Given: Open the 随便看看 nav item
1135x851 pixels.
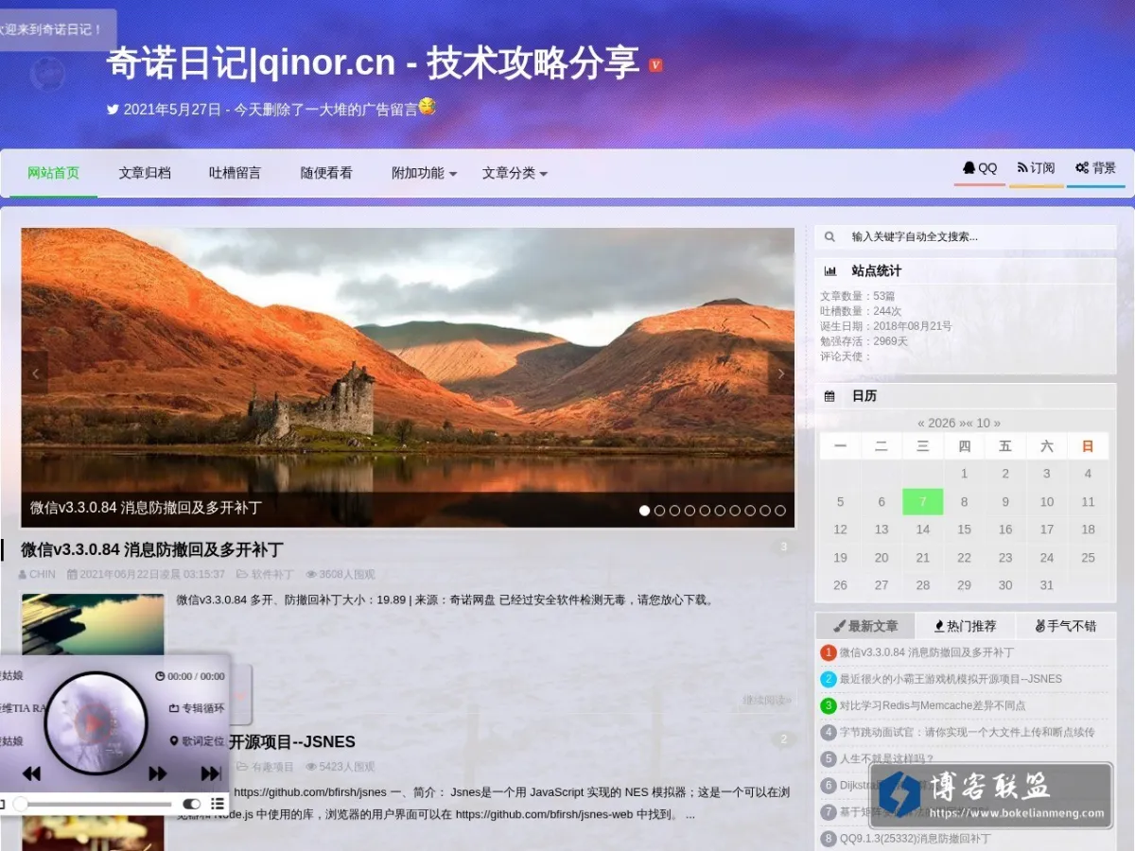Looking at the screenshot, I should 326,173.
